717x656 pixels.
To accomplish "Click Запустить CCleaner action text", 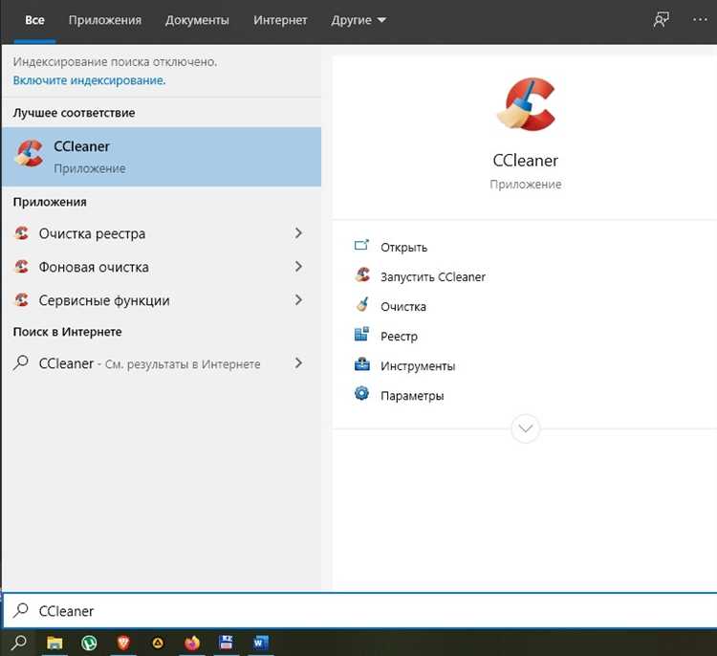I will pos(433,276).
